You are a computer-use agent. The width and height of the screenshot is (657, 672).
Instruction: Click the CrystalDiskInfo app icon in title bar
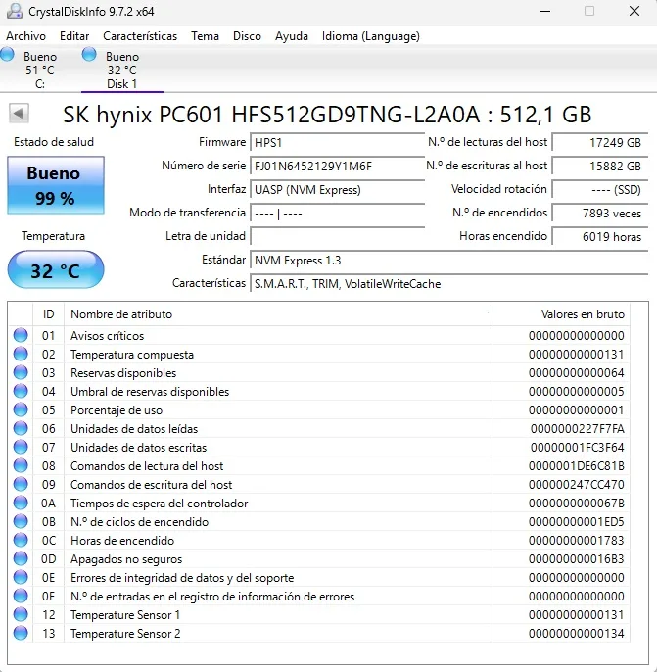[15, 11]
